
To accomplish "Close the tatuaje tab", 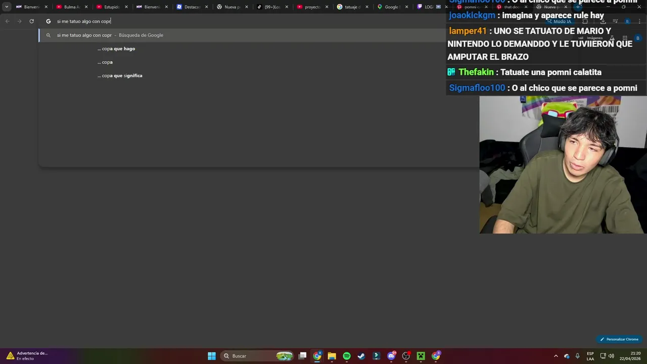I will [367, 7].
